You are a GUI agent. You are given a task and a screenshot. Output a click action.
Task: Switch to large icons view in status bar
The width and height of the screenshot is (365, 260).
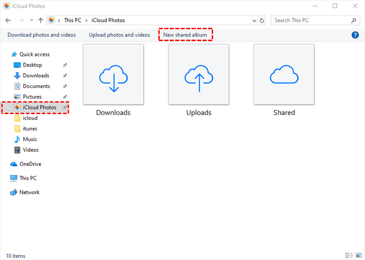pos(359,255)
